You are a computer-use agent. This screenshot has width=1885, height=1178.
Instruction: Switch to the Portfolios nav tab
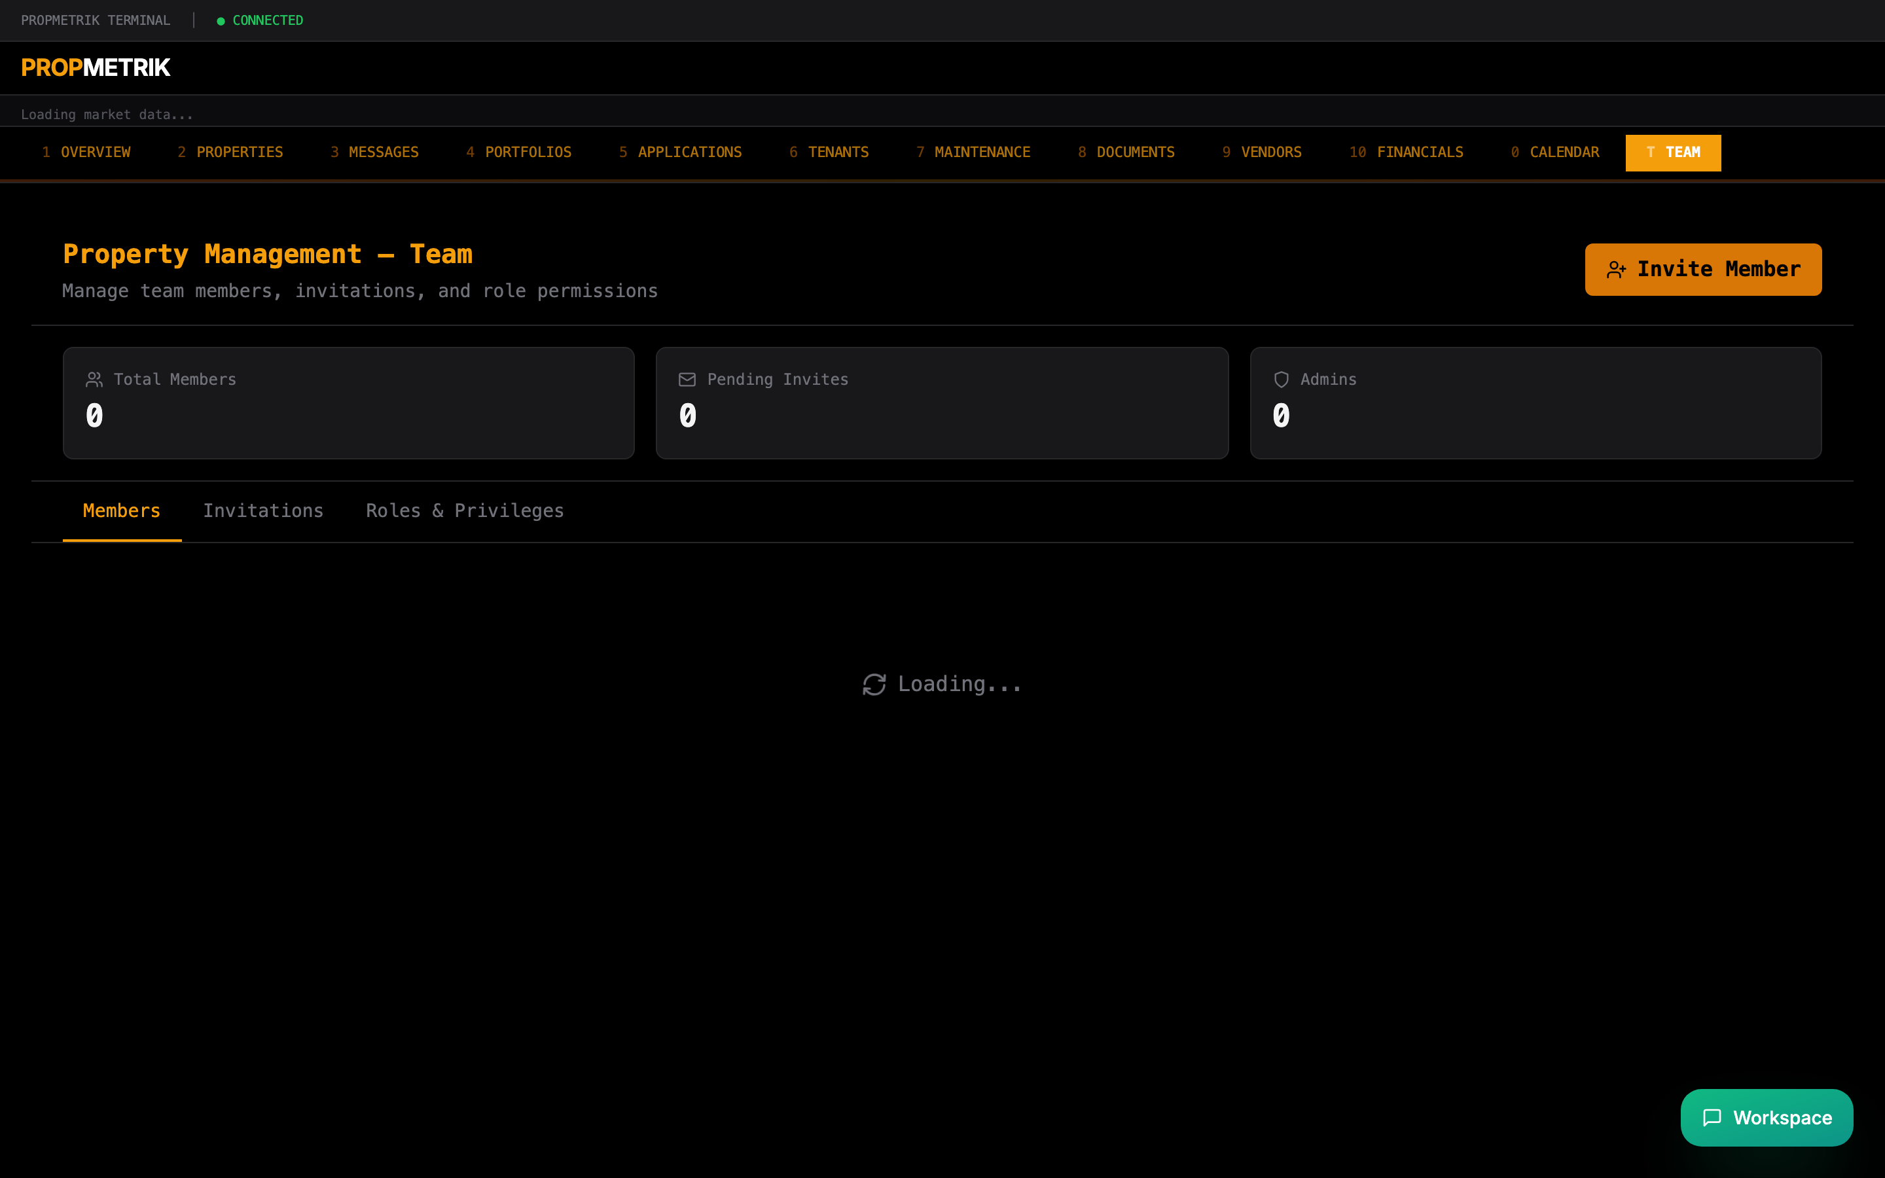[519, 152]
